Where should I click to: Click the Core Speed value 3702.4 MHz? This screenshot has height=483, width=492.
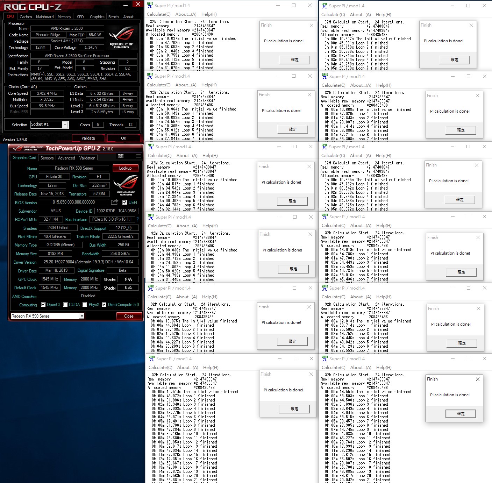[47, 93]
